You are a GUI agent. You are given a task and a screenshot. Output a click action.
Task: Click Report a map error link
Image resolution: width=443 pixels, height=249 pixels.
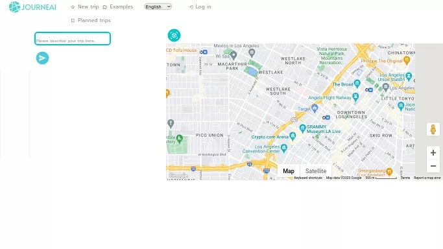(x=427, y=178)
